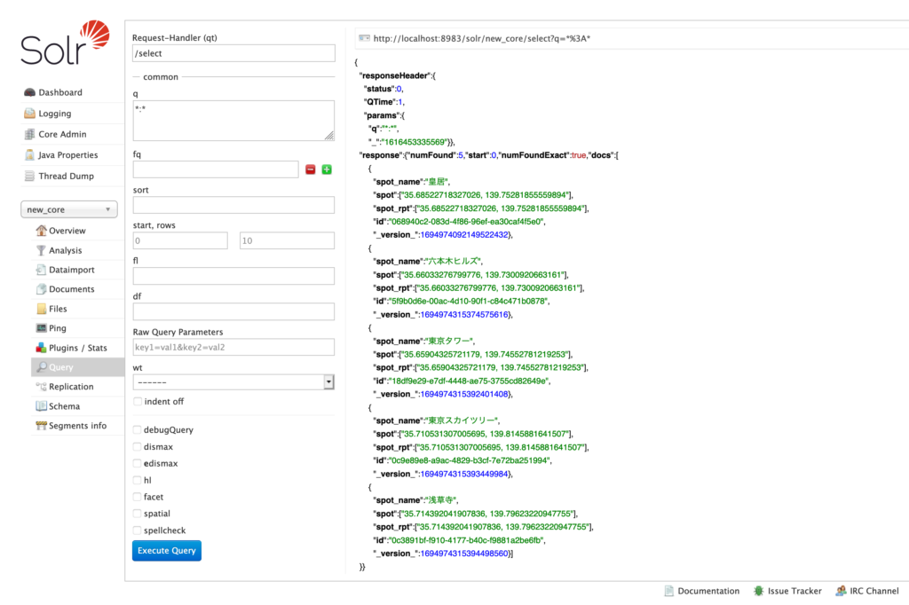Open Dashboard via its gauge icon
Screen dimensions: 909x605
(29, 93)
